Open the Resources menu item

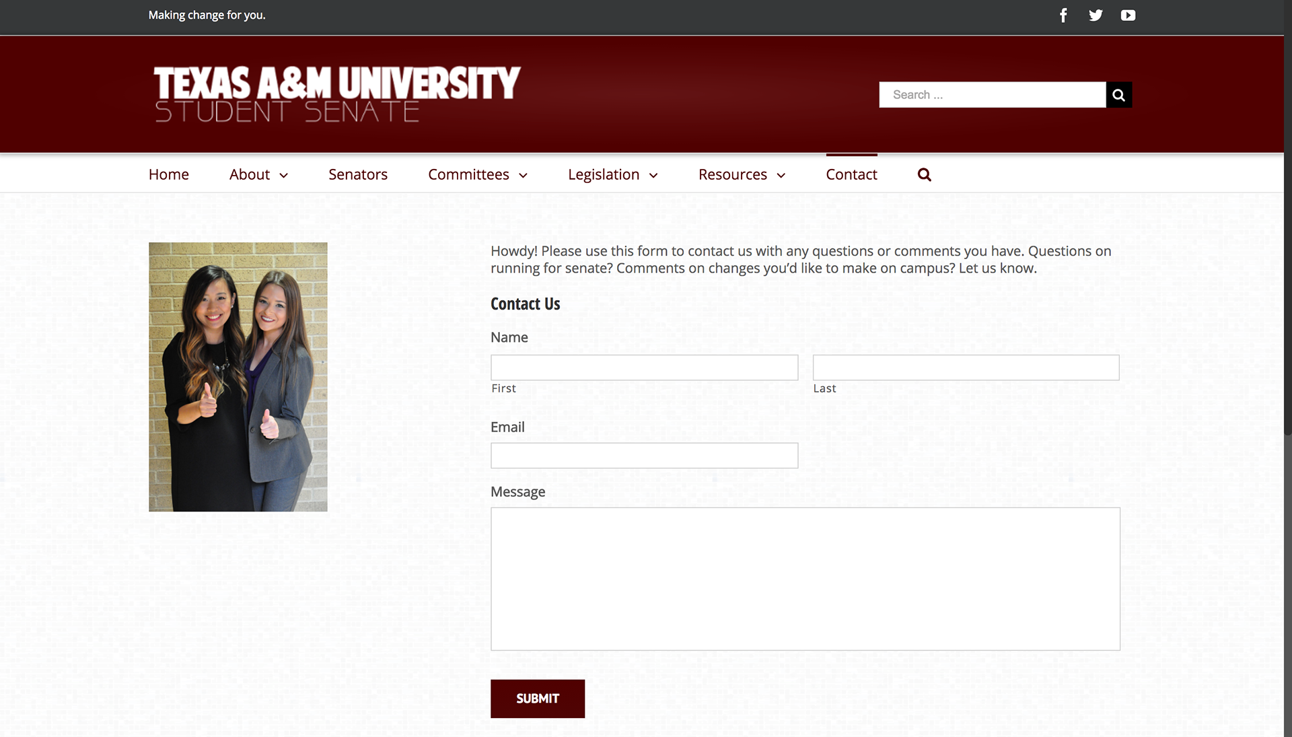[x=733, y=174]
